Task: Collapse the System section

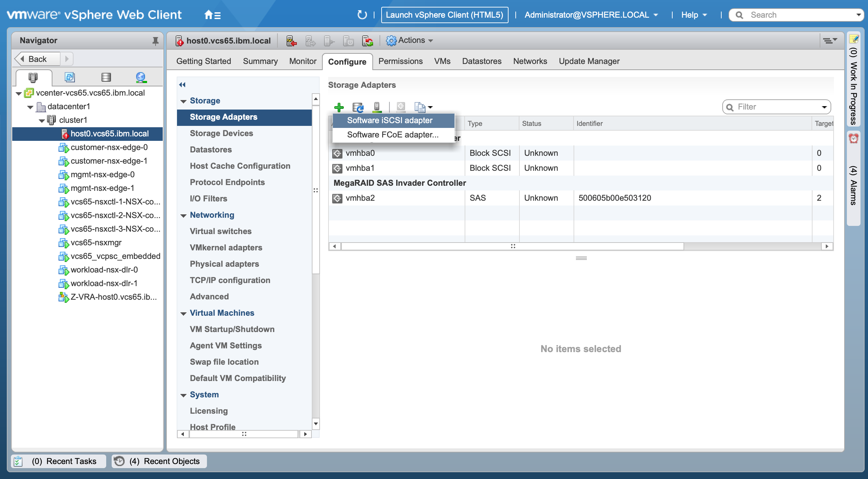Action: click(x=183, y=395)
